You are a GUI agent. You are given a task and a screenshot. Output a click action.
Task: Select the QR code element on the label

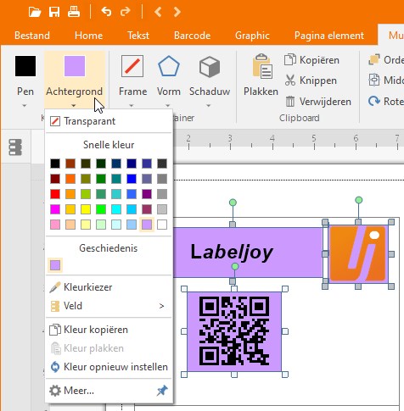click(234, 331)
